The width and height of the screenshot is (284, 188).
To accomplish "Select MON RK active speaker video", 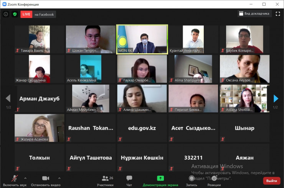I will (x=142, y=40).
